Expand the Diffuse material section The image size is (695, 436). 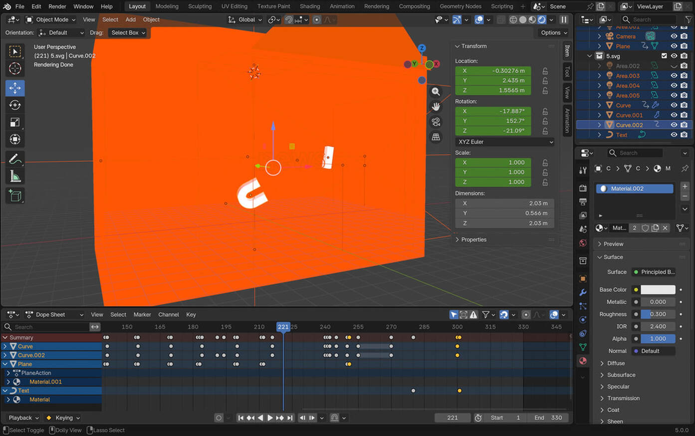pos(616,363)
